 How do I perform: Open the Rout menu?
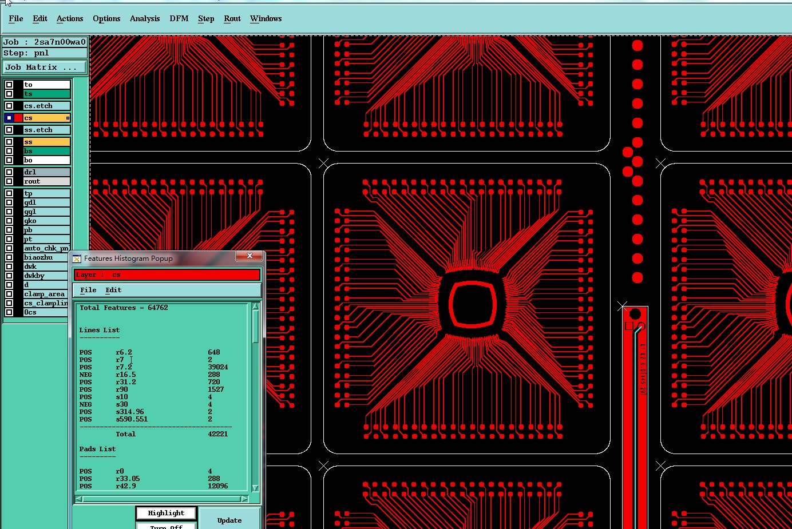(232, 18)
